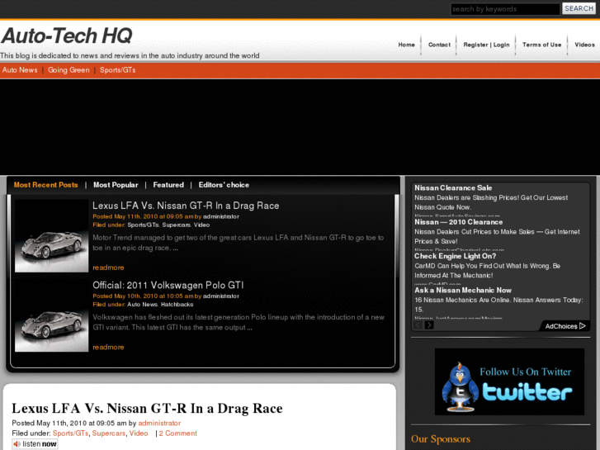Switch to the Most Popular tab
Screen dimensions: 600x450
[x=116, y=185]
